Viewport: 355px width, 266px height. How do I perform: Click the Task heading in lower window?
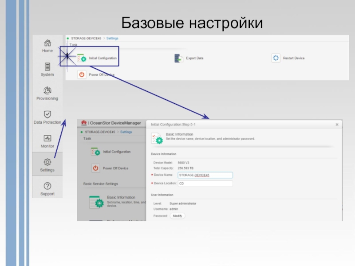click(x=87, y=138)
